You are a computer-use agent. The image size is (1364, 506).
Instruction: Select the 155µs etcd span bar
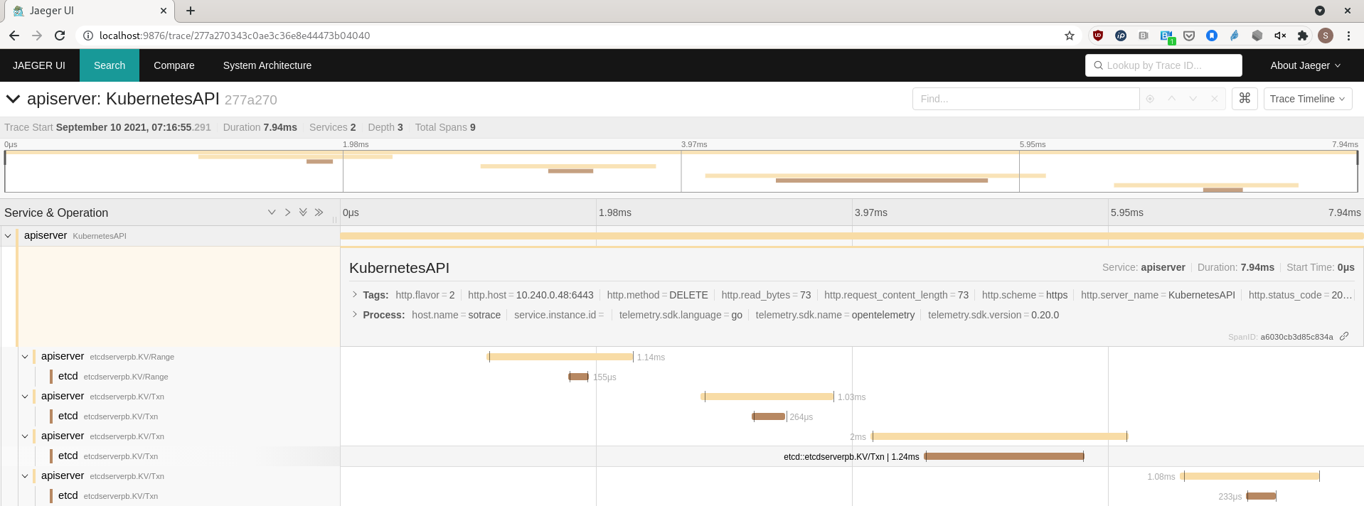578,377
